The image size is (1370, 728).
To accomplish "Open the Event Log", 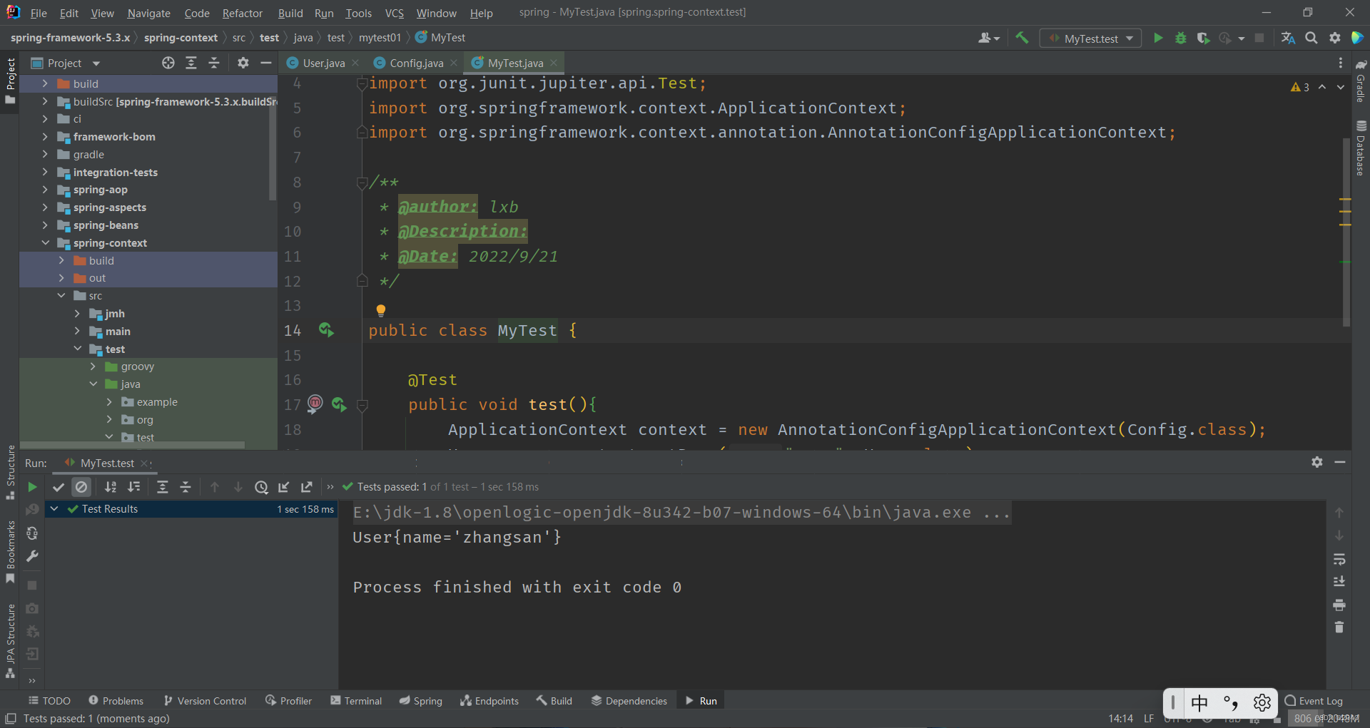I will coord(1314,701).
